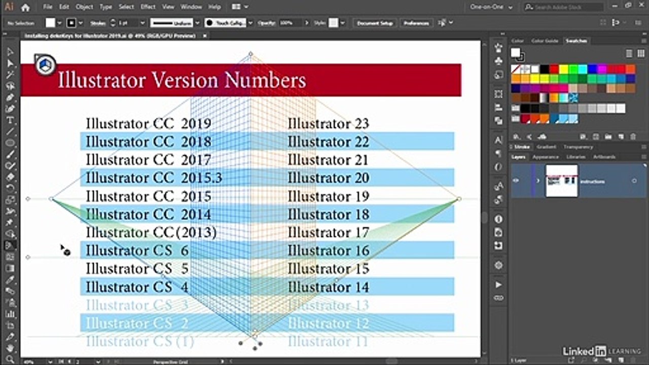Open the Pathfinder panel icon
649x365 pixels.
coord(498,121)
